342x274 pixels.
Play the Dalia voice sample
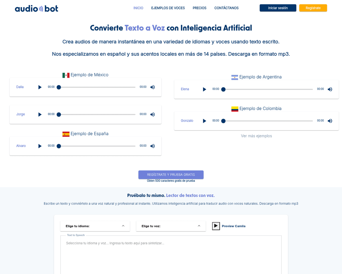click(x=40, y=87)
